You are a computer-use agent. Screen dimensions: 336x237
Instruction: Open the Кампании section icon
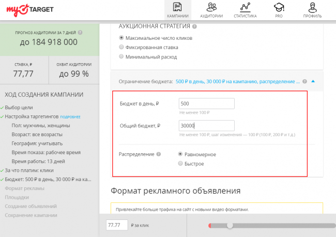point(177,7)
